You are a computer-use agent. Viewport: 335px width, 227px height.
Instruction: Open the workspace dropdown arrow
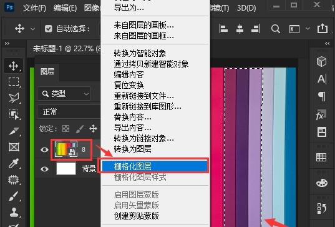[308, 29]
